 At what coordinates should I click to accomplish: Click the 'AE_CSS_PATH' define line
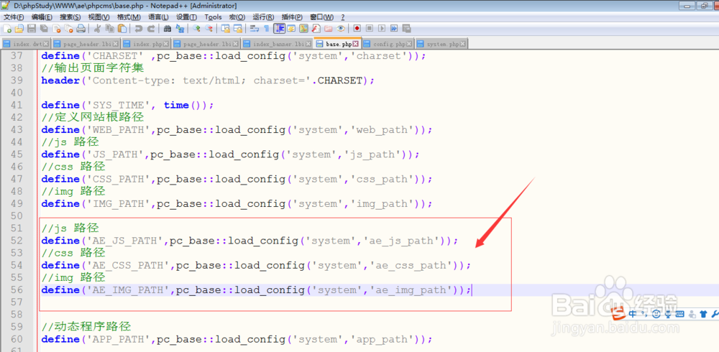(x=256, y=265)
